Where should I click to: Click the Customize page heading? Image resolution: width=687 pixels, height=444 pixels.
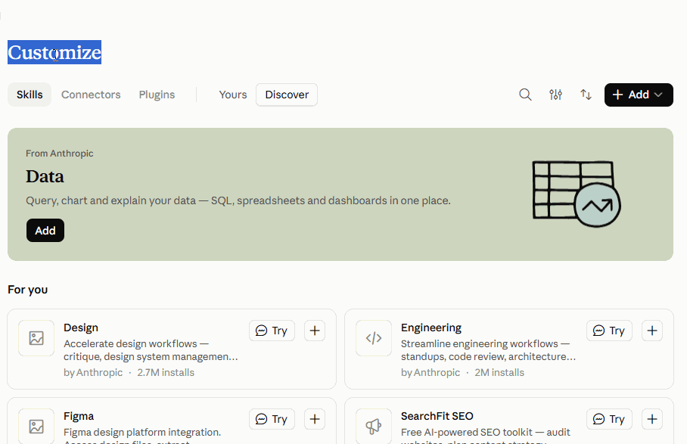tap(54, 52)
